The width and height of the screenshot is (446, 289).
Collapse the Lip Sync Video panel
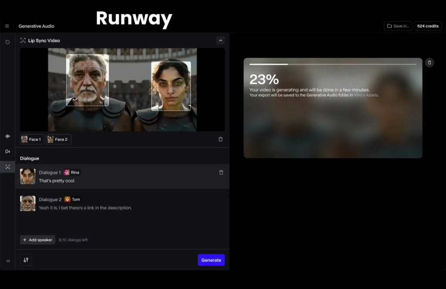coord(220,40)
